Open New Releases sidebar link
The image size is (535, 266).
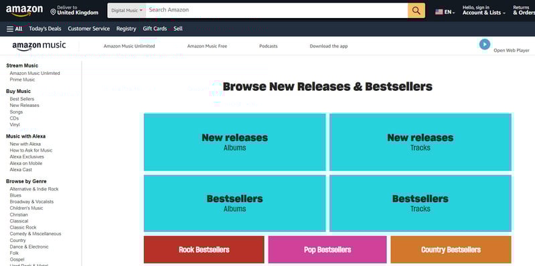pos(24,106)
